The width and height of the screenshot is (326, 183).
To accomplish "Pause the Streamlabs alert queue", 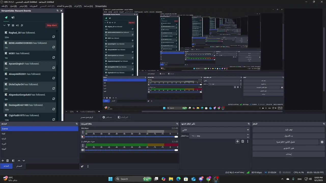I will click(x=13, y=25).
